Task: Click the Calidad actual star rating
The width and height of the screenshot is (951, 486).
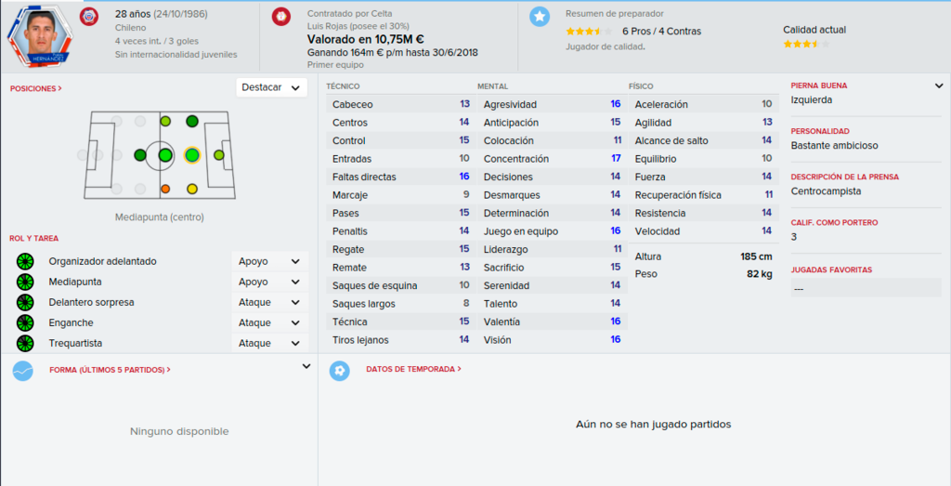Action: 806,45
